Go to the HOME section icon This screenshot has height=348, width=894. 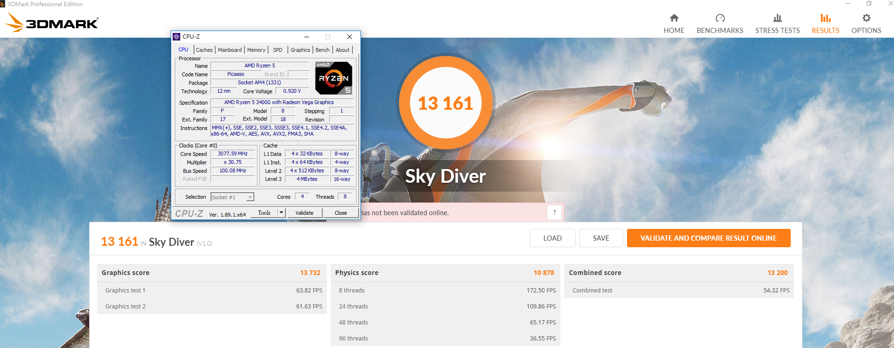click(x=674, y=18)
